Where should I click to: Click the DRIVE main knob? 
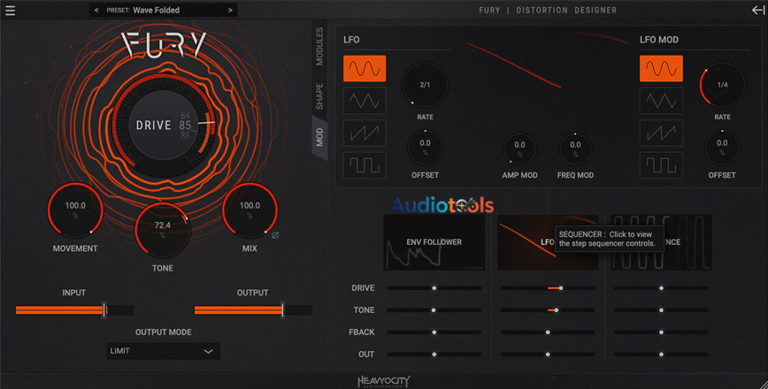tap(163, 125)
